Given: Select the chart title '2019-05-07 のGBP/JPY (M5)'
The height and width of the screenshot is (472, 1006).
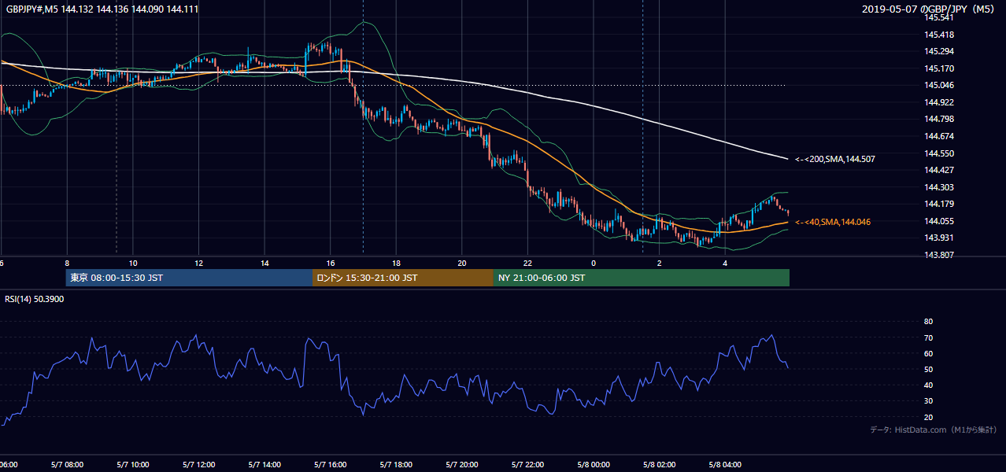Looking at the screenshot, I should click(x=930, y=9).
